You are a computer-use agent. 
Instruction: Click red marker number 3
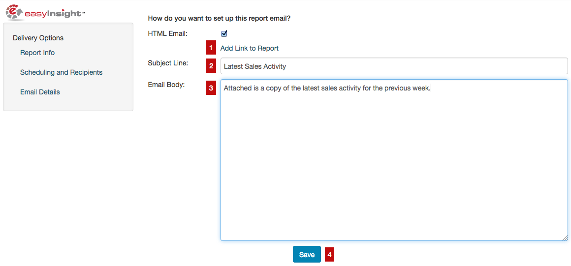(x=211, y=88)
